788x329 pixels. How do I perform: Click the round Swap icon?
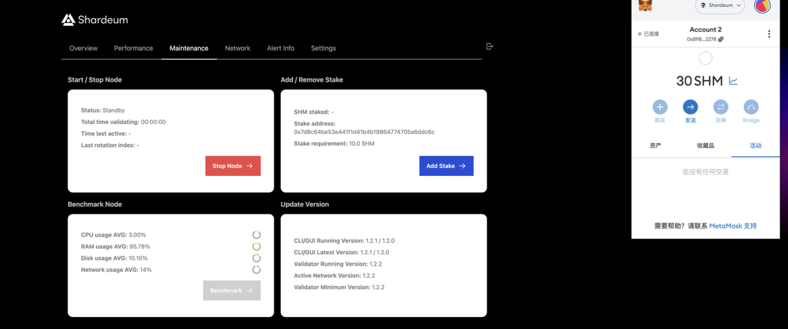[x=721, y=107]
